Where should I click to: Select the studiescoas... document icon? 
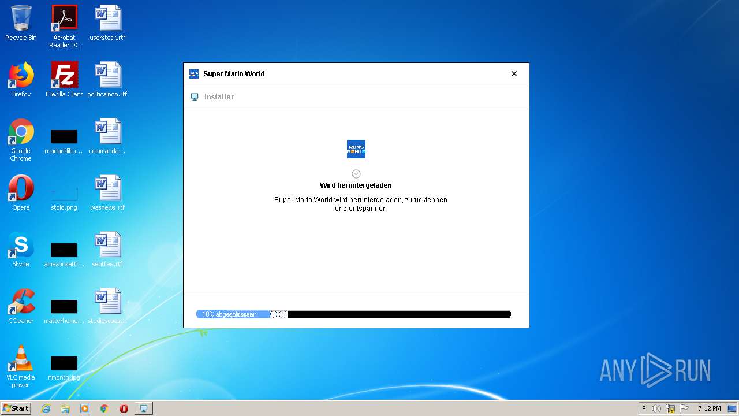(107, 307)
